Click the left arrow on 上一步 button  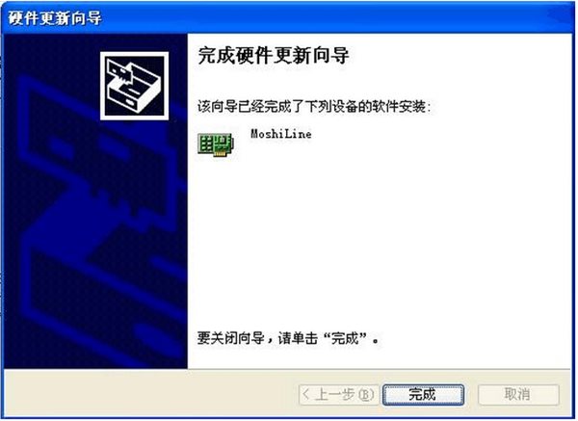(x=305, y=395)
